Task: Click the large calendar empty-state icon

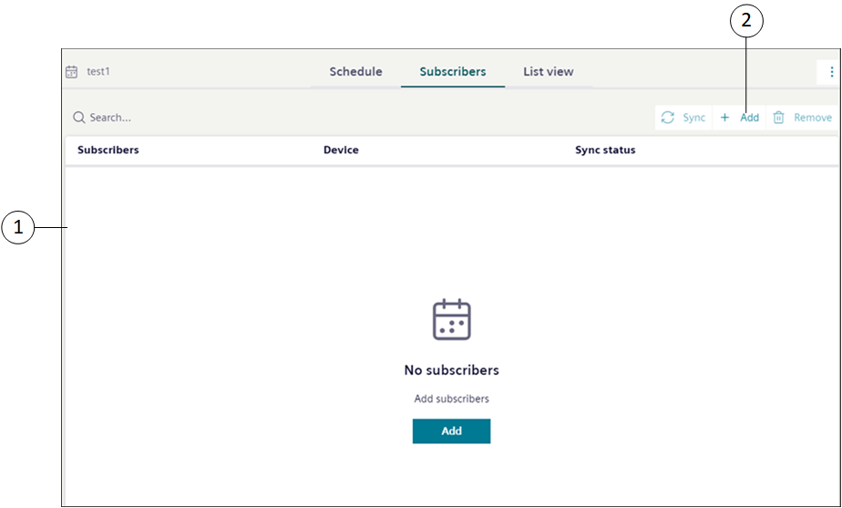Action: point(451,320)
